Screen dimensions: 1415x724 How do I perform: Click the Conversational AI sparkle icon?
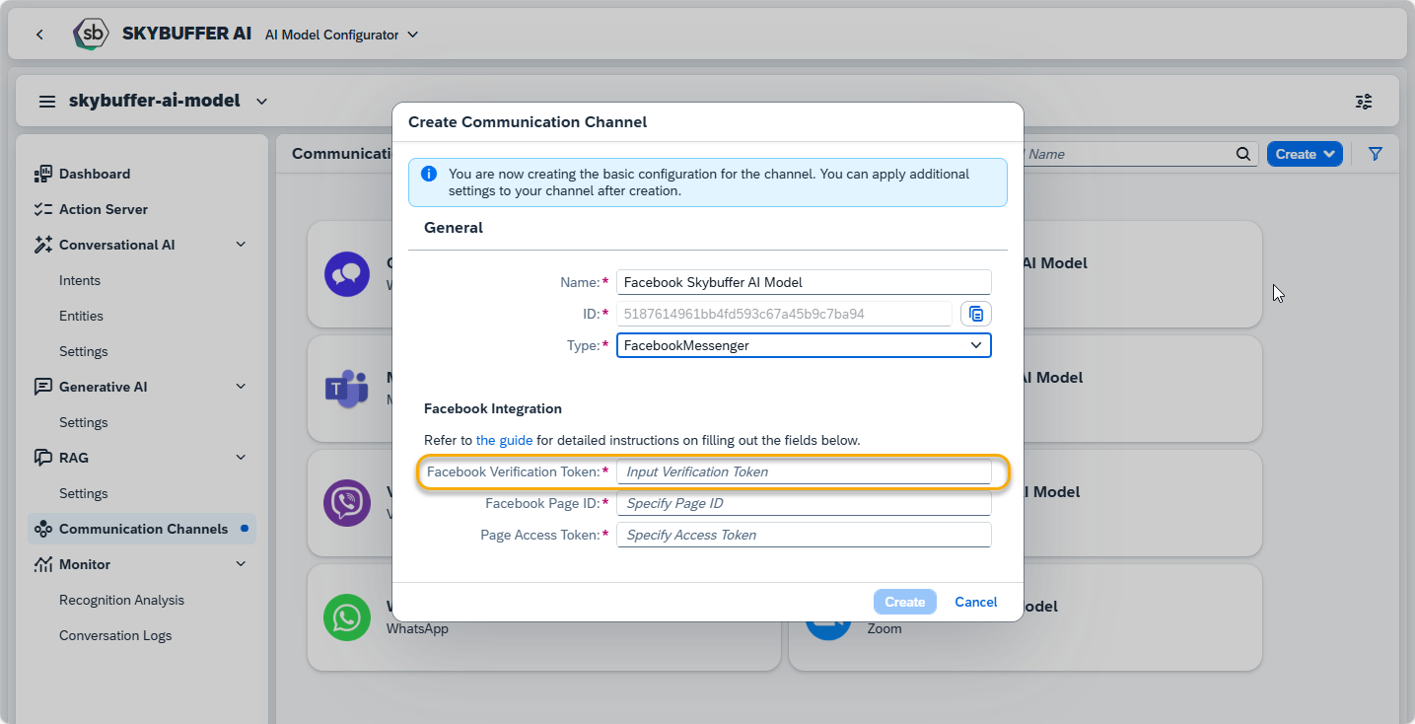42,245
